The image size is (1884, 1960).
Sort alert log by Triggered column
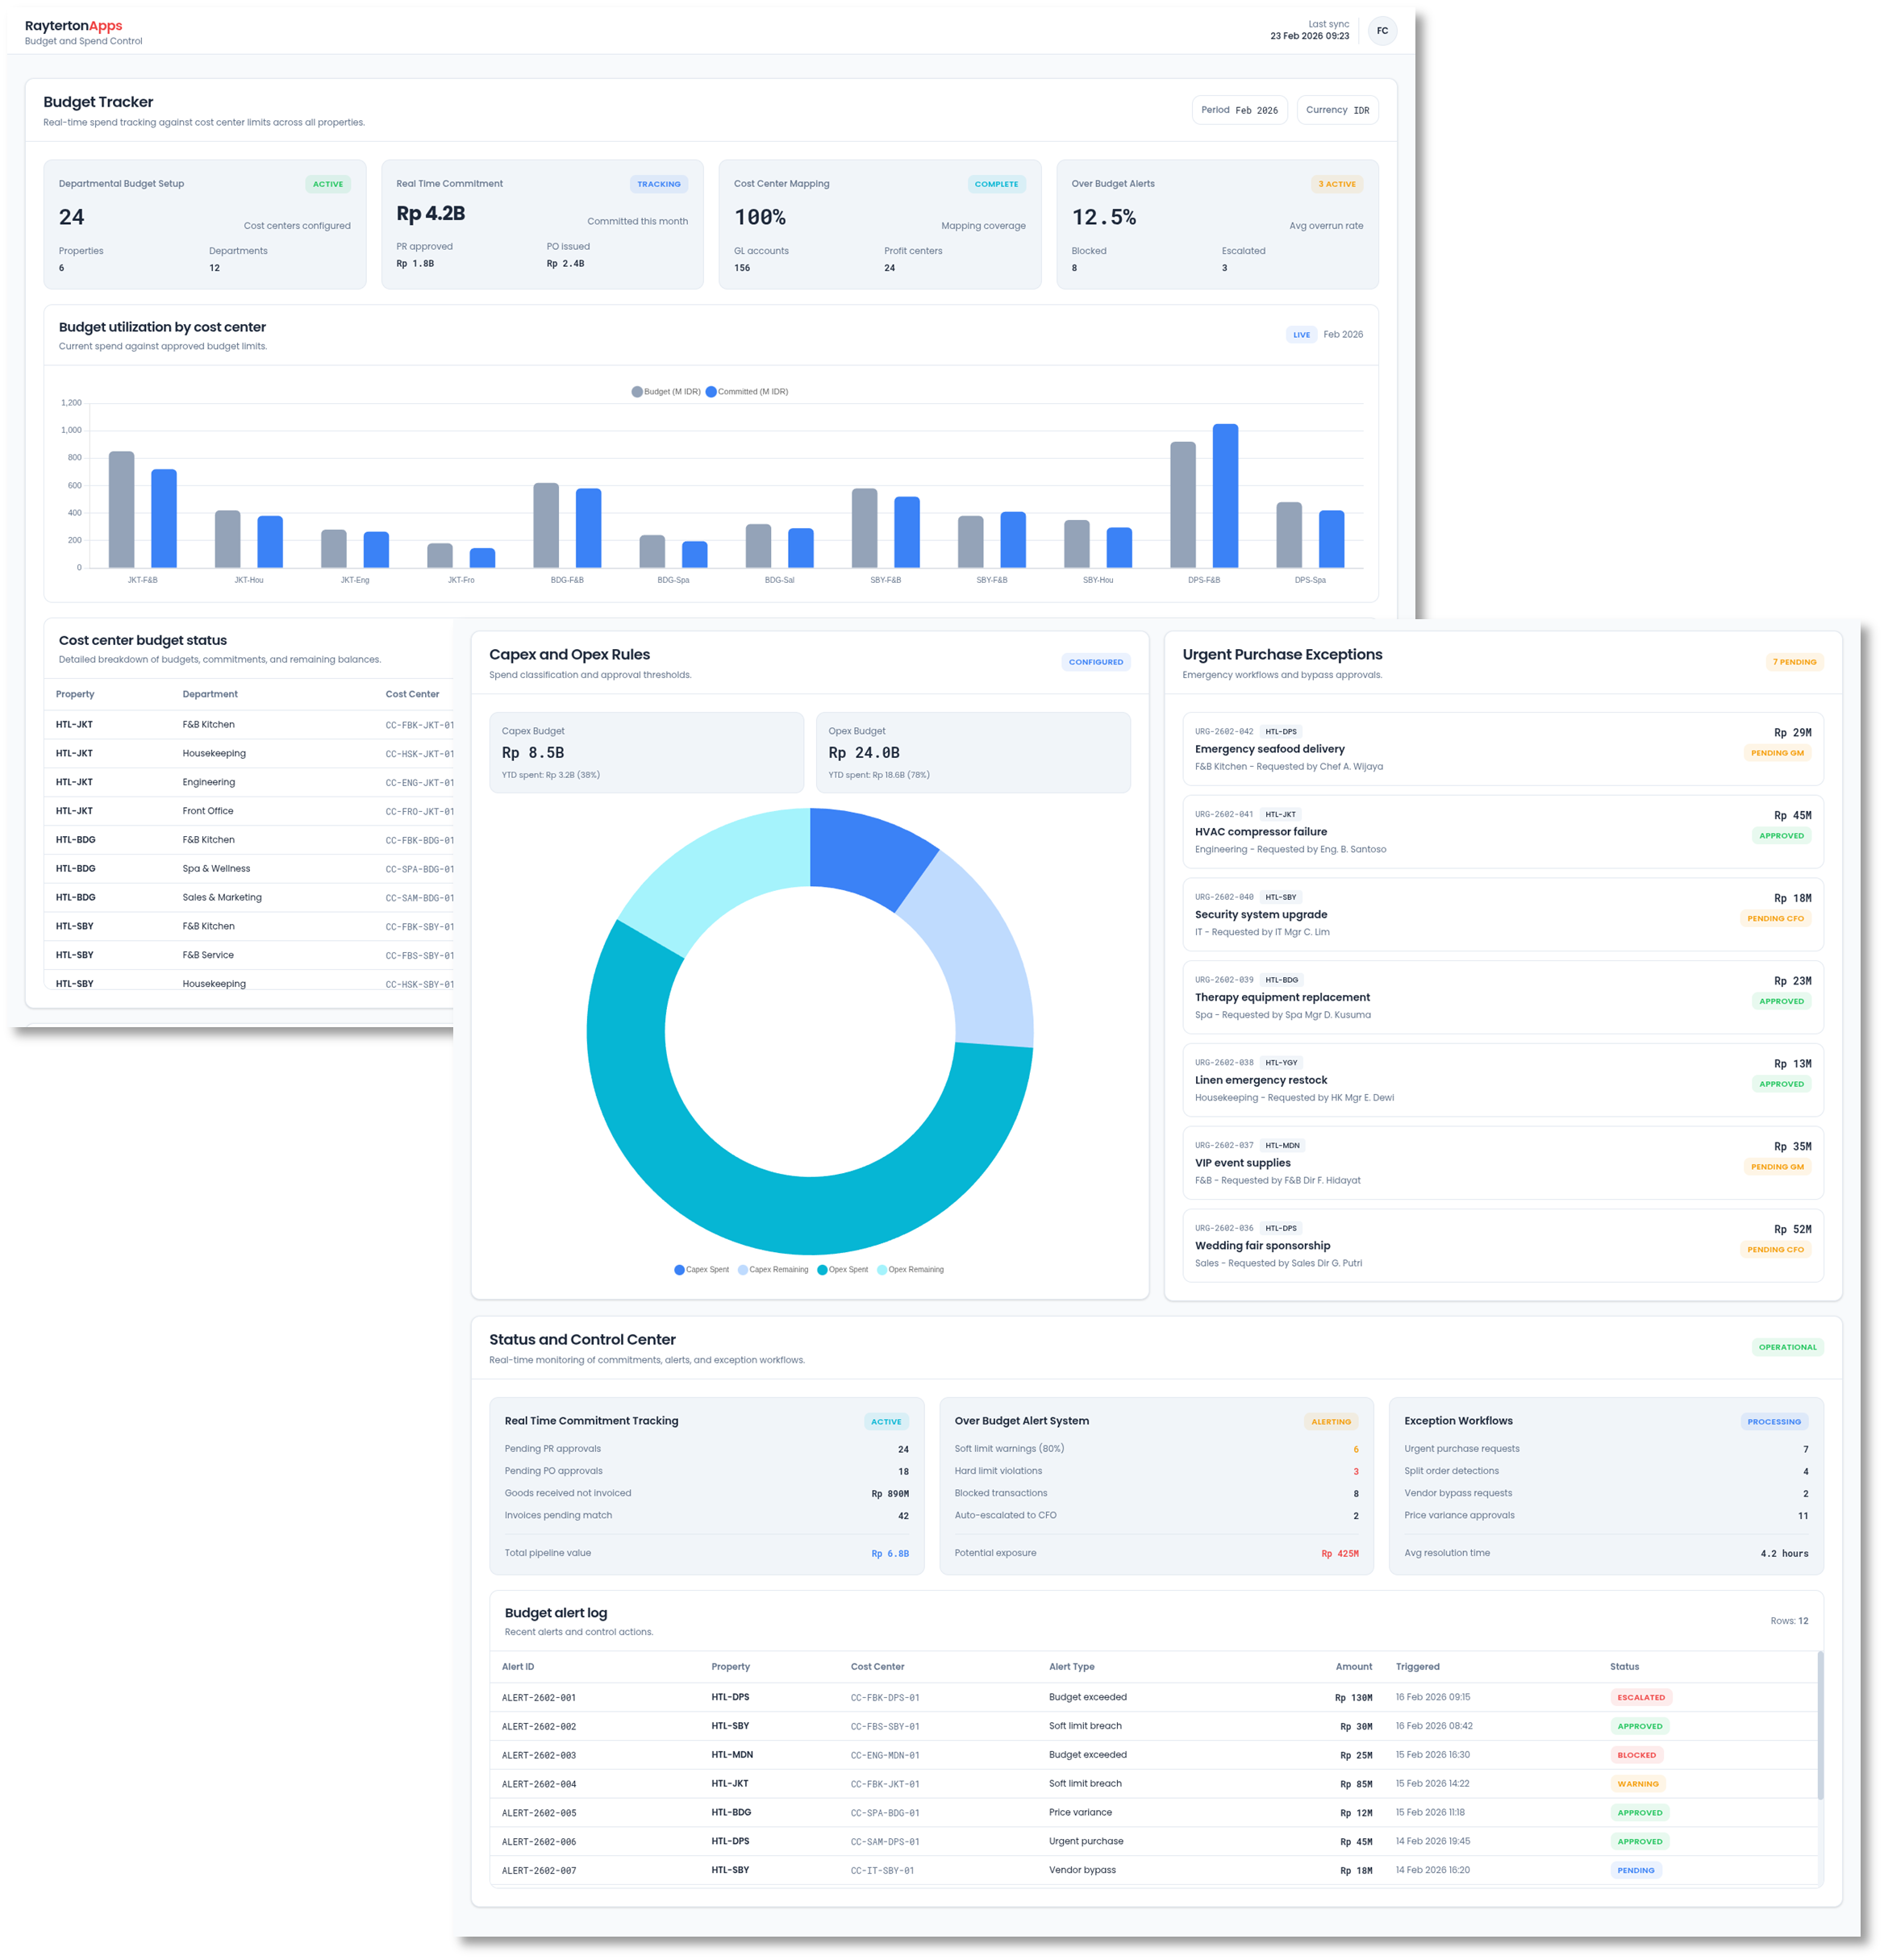coord(1417,1667)
